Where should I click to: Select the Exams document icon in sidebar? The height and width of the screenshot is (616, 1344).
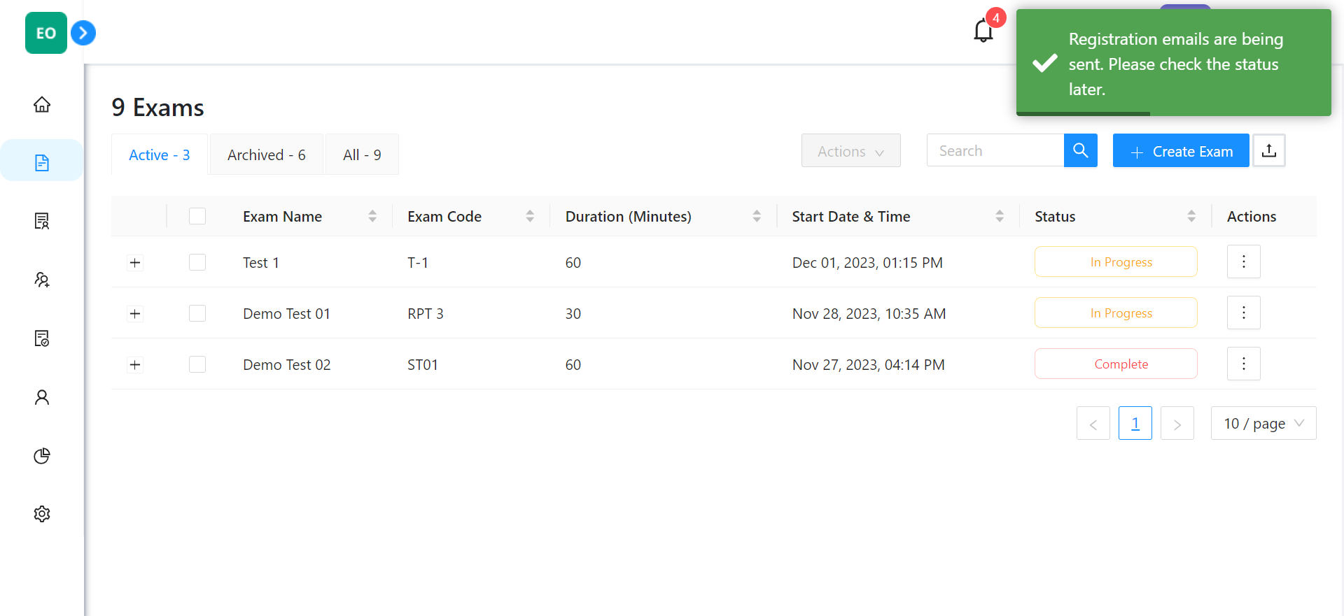coord(42,163)
